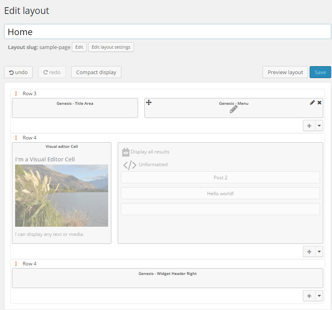This screenshot has height=310, width=332.
Task: Click the Visual editor Cell title
Action: [x=61, y=147]
